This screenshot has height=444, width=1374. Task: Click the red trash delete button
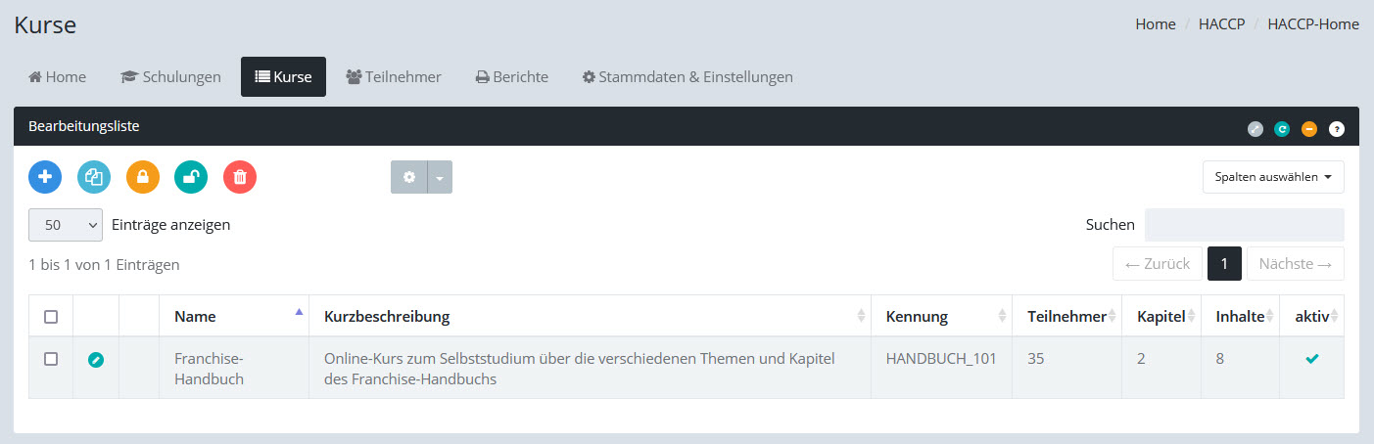pos(240,177)
